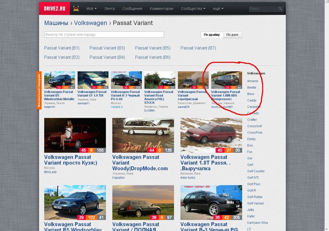Open small thumbnail of Variant 1.8MI ABS
Screen dimensions: 329x231
[x=227, y=80]
